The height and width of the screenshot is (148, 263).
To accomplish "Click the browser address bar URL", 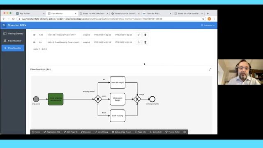I will tap(92, 19).
